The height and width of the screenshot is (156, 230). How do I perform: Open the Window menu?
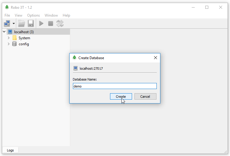pyautogui.click(x=51, y=15)
